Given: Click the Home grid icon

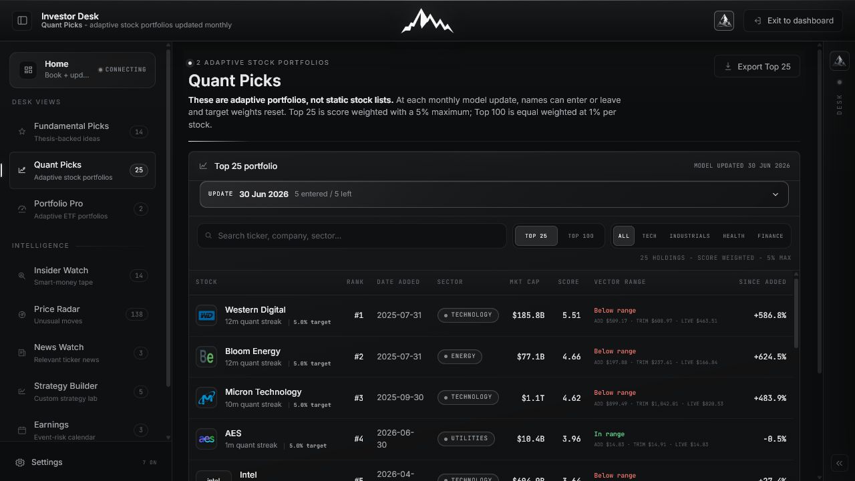Looking at the screenshot, I should tap(28, 69).
